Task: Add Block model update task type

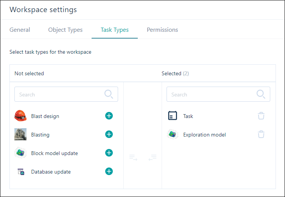Action: tap(109, 153)
